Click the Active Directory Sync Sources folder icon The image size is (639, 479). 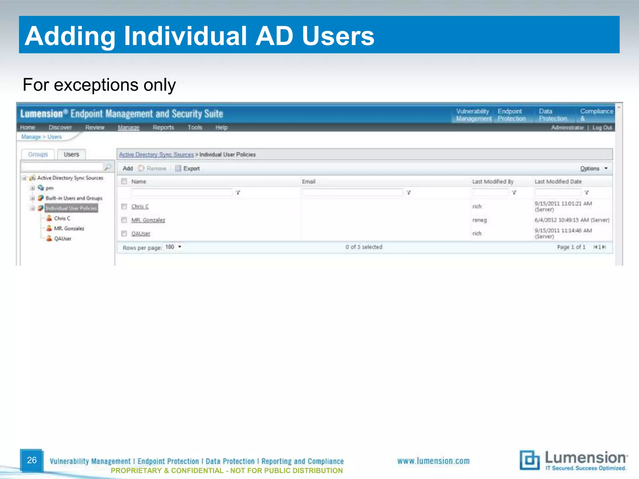tap(32, 178)
